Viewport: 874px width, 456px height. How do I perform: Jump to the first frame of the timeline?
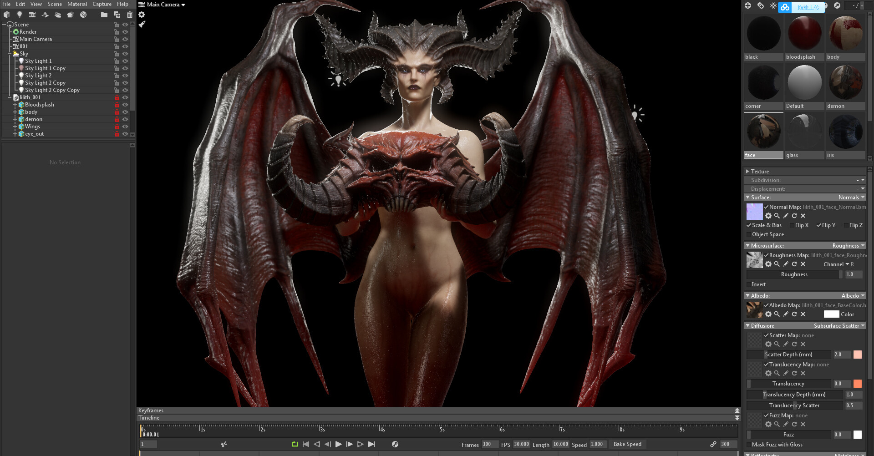(306, 444)
